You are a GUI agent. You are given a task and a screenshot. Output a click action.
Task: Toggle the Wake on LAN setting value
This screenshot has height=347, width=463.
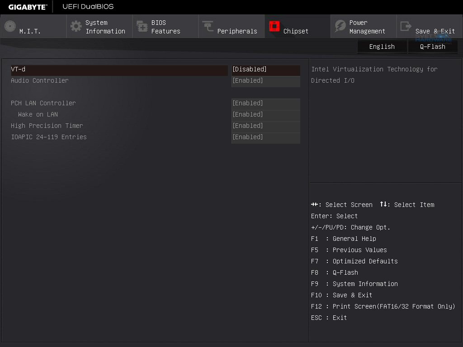pyautogui.click(x=265, y=115)
